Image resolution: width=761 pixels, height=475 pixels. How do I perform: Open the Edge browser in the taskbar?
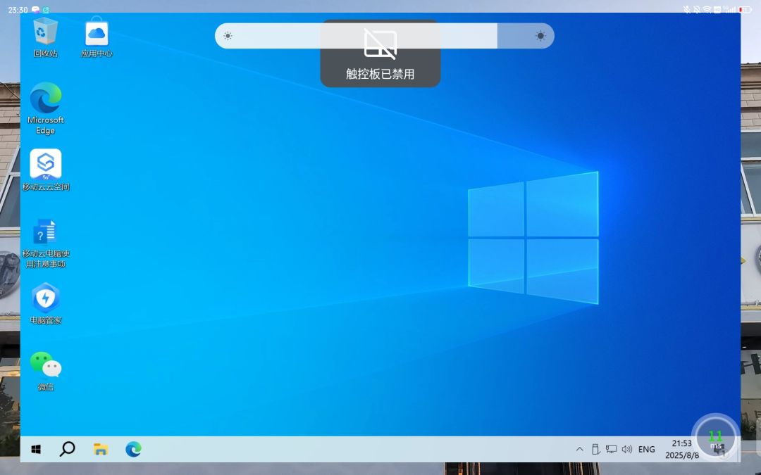point(133,449)
